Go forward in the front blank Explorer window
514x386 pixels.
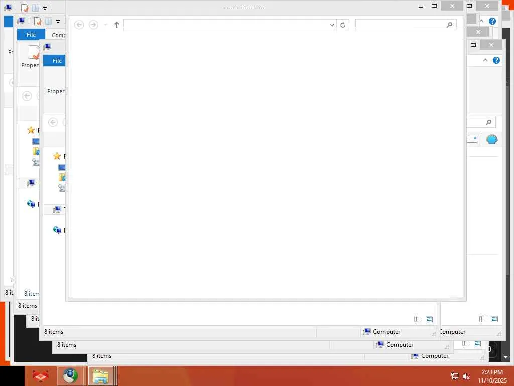[x=93, y=25]
